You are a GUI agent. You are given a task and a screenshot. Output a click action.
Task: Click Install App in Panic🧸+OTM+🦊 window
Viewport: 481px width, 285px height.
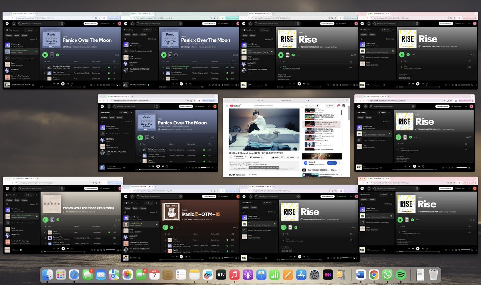point(223,197)
